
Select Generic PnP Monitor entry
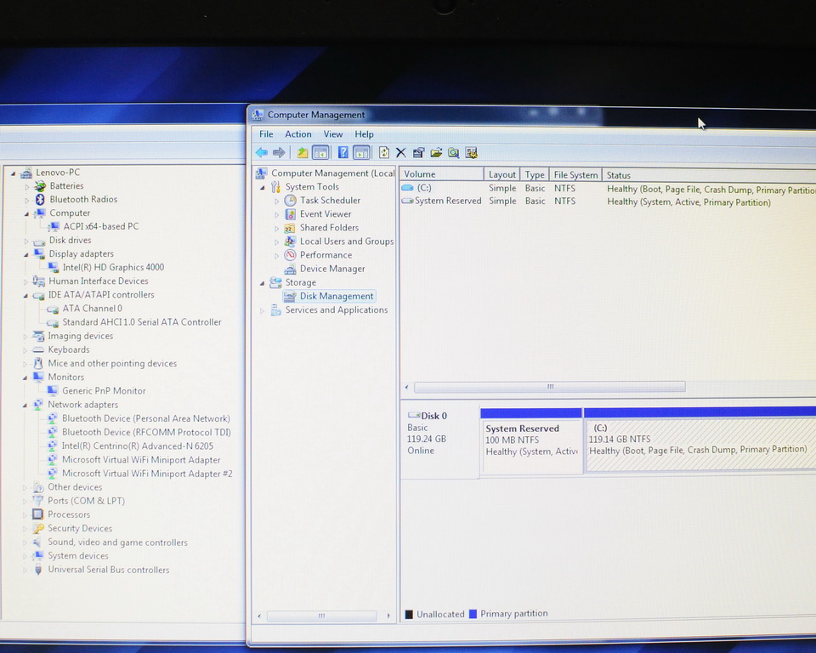coord(104,391)
